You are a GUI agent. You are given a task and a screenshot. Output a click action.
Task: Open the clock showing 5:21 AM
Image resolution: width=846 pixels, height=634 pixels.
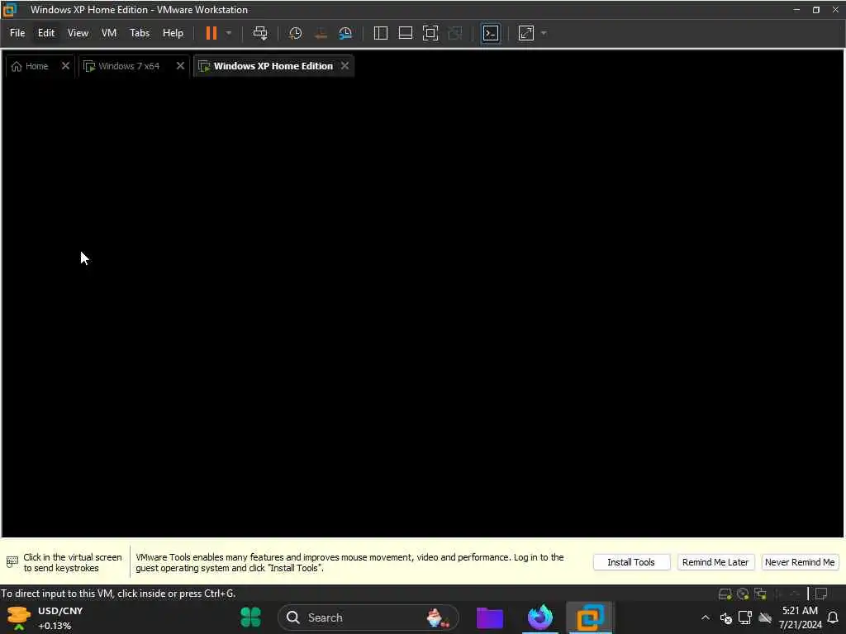[800, 617]
